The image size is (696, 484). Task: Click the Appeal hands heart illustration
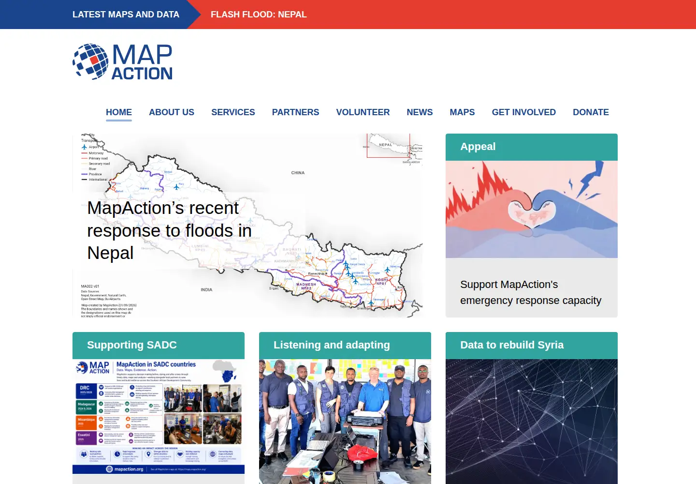point(532,209)
